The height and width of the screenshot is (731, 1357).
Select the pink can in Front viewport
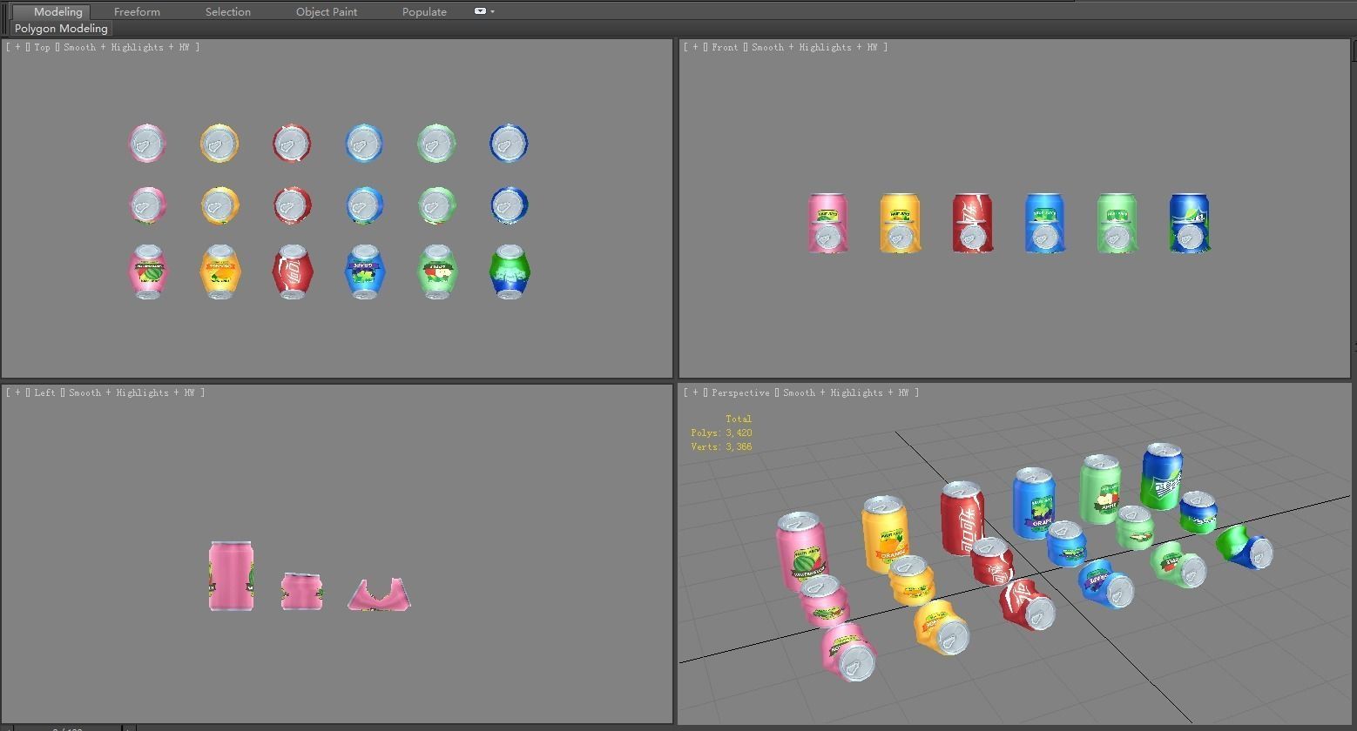[827, 224]
